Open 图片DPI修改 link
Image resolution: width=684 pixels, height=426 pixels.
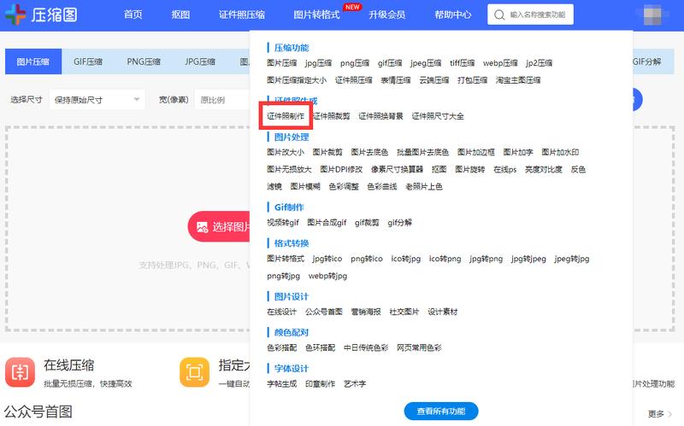click(x=341, y=169)
